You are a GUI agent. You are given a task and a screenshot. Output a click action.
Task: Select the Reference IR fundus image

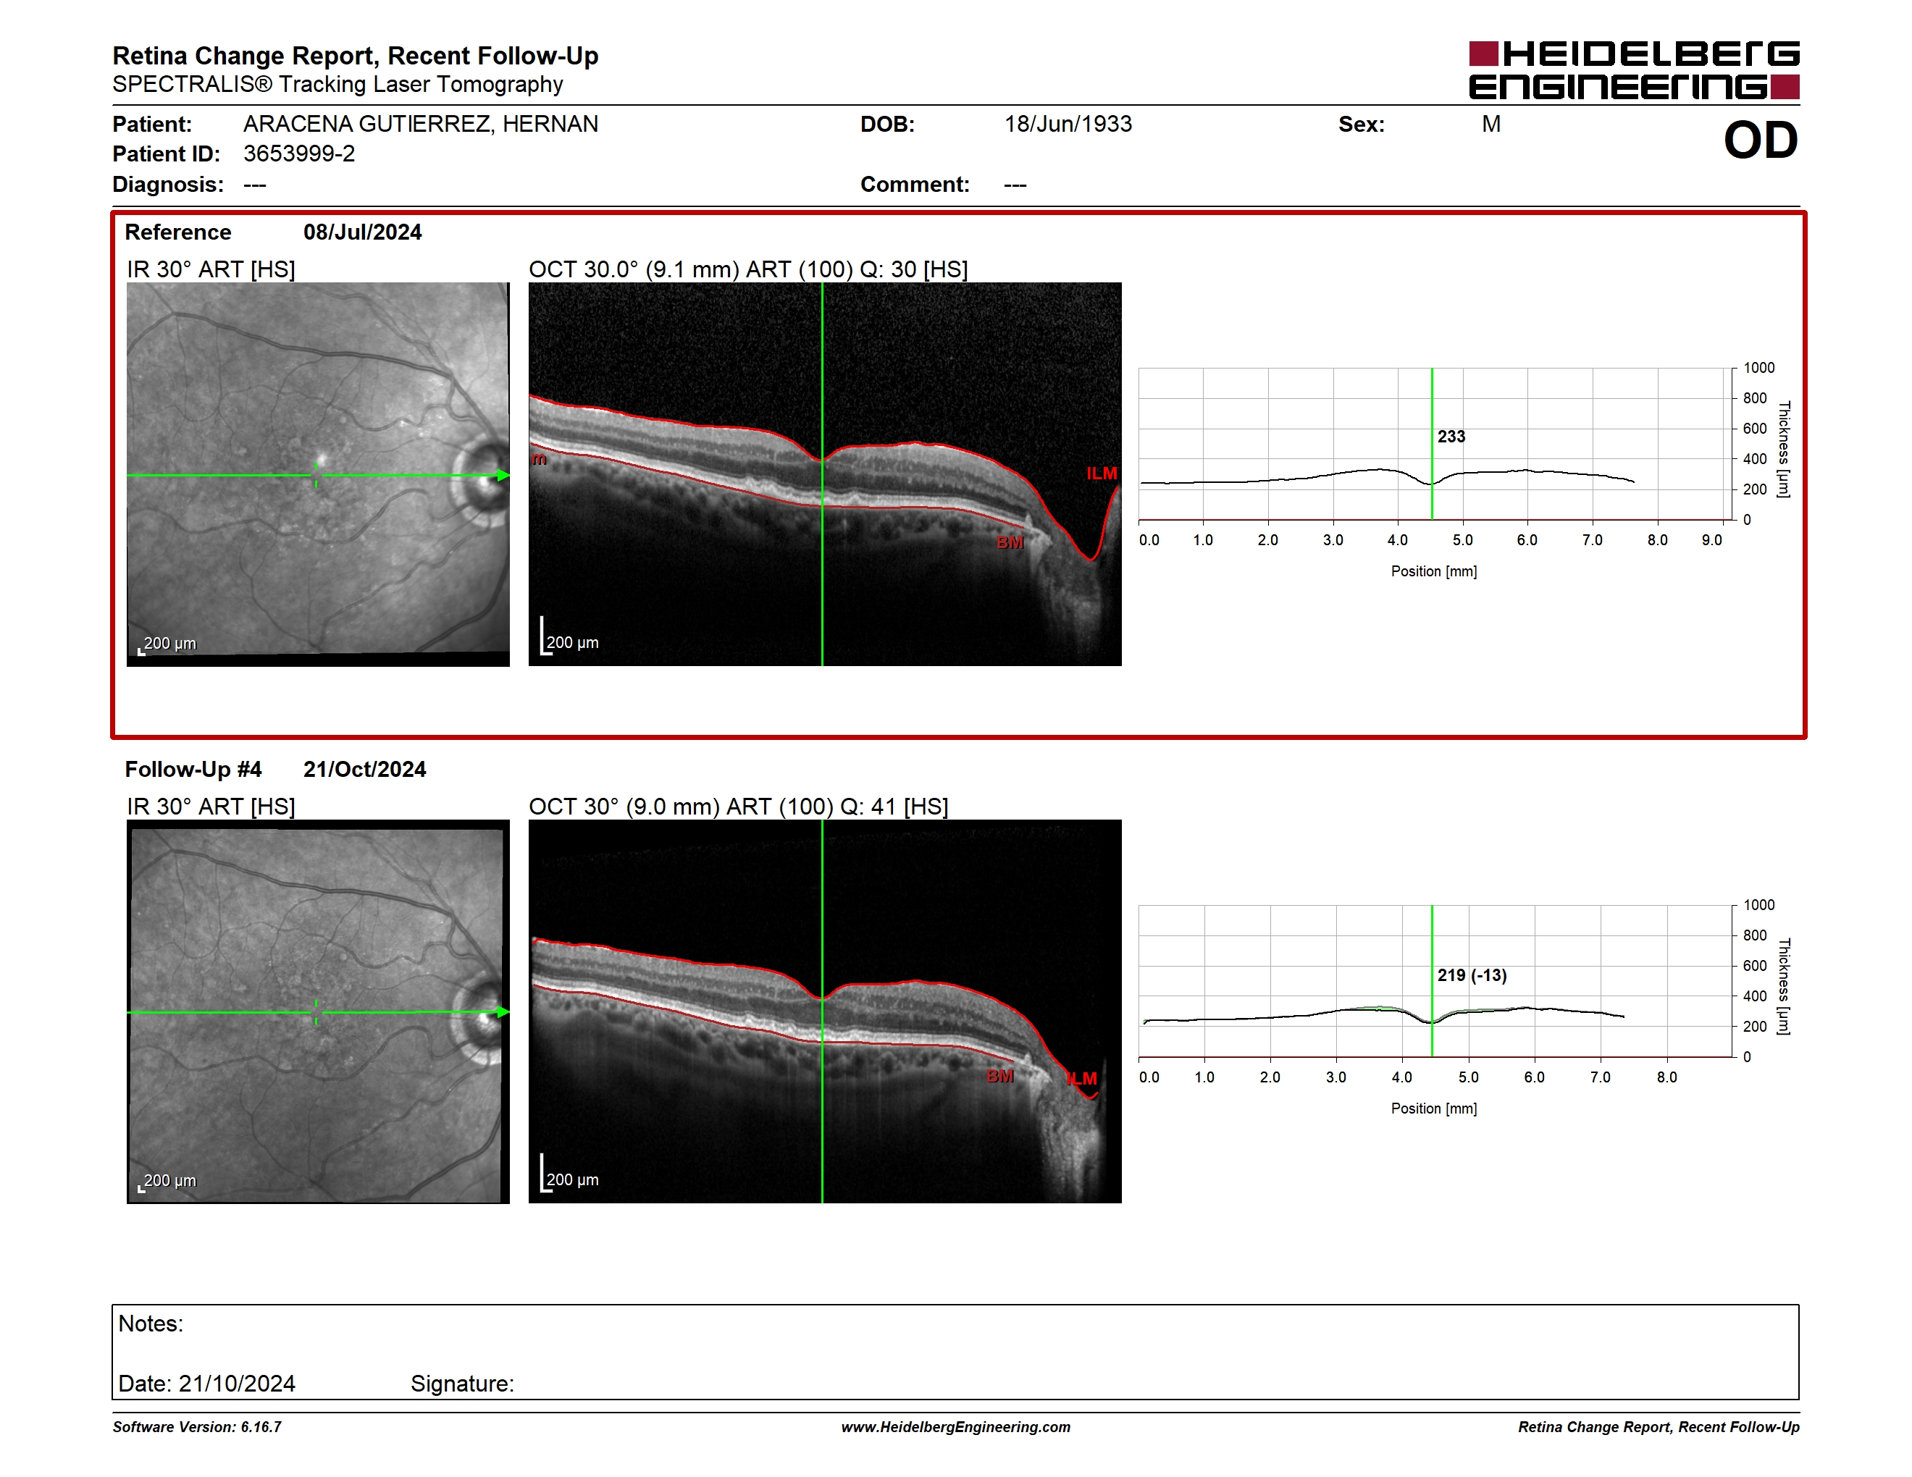(x=318, y=474)
